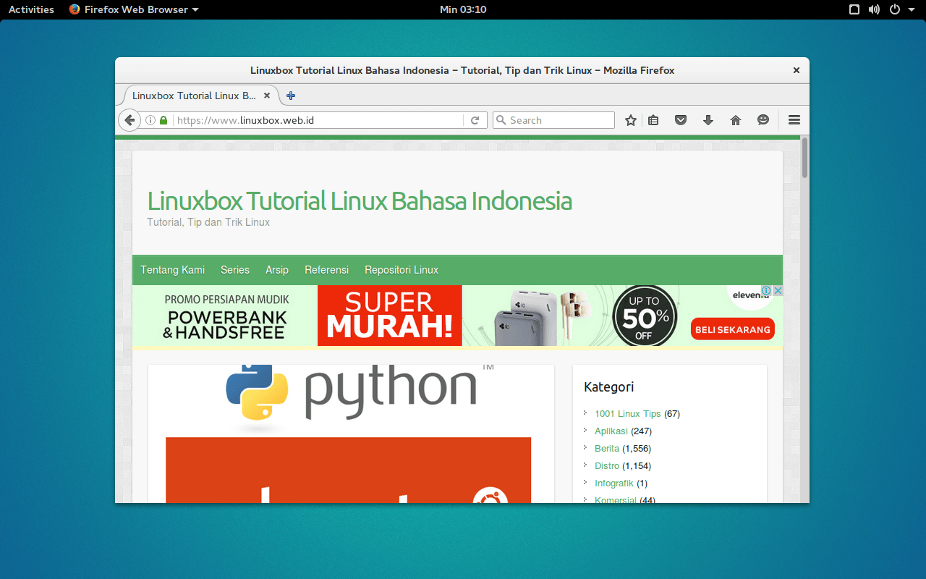Open the Aplikasi category link
926x579 pixels.
pyautogui.click(x=611, y=431)
